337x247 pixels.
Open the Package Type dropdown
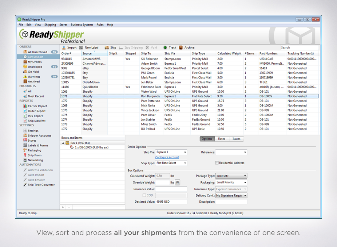pyautogui.click(x=231, y=176)
